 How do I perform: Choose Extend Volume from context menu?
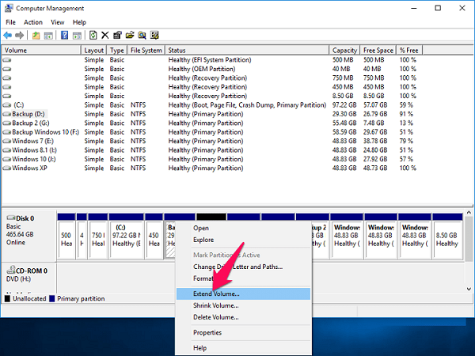[x=216, y=294]
